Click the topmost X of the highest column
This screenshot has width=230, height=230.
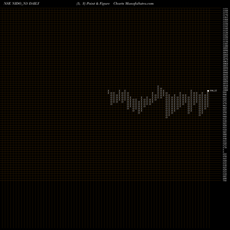158,86
